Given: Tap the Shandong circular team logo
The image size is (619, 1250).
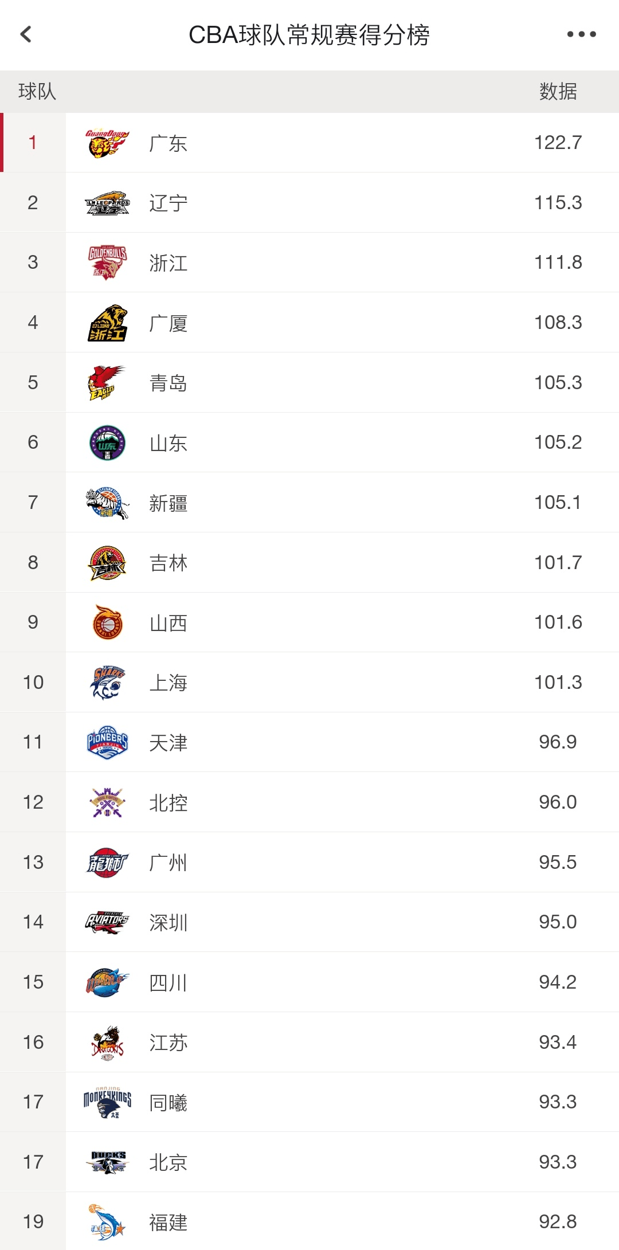Looking at the screenshot, I should [107, 443].
